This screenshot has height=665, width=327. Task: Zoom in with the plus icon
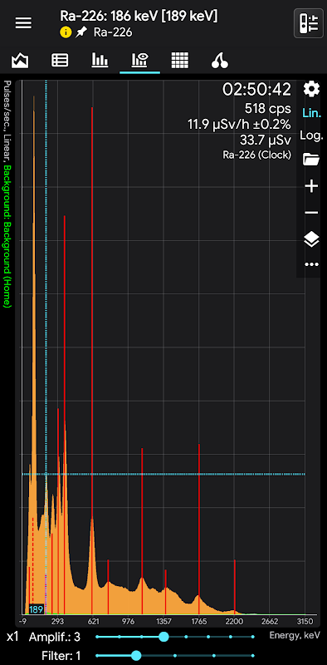point(311,186)
